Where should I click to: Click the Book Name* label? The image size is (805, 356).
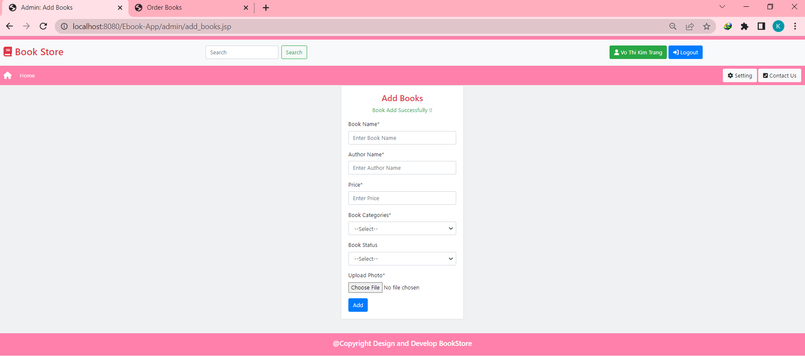(x=364, y=124)
